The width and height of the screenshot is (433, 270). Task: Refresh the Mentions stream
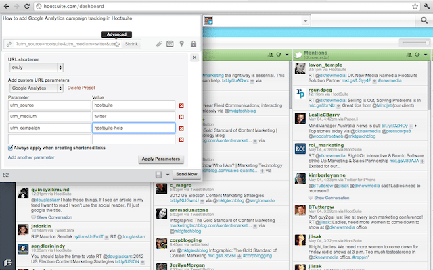tap(417, 55)
